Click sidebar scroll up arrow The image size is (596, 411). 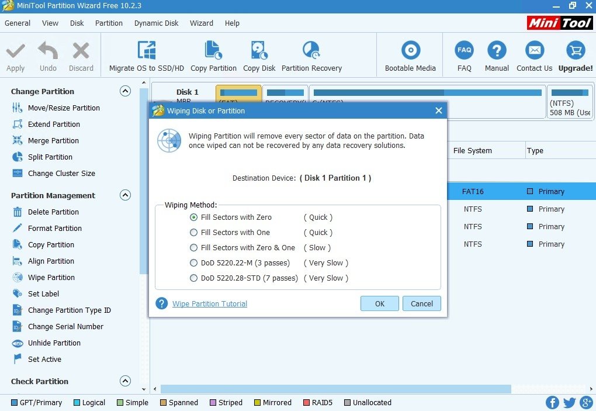(144, 82)
